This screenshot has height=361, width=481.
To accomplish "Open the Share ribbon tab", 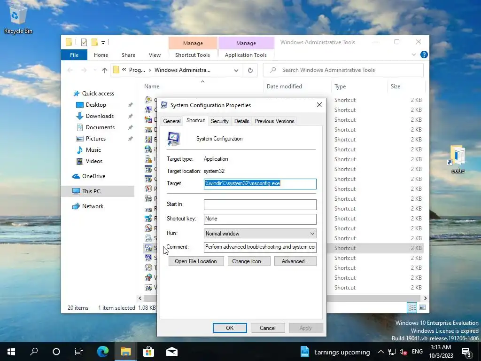I will 128,55.
